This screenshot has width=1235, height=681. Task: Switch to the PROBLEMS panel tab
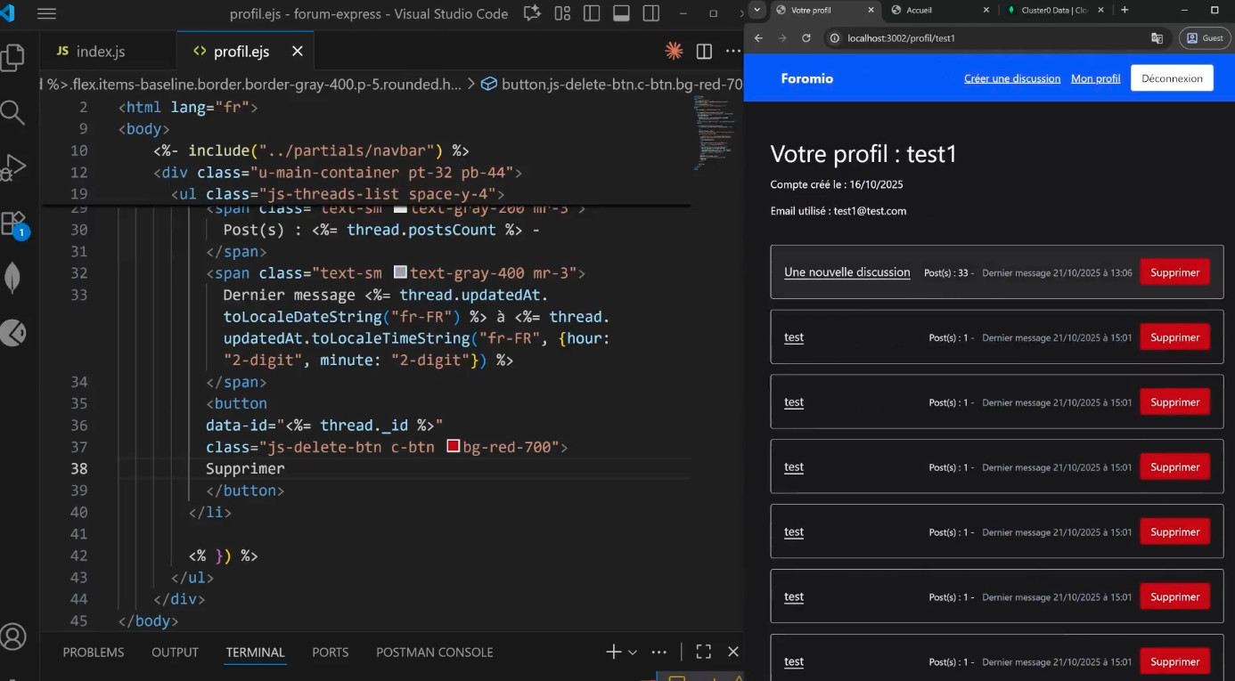pos(94,653)
